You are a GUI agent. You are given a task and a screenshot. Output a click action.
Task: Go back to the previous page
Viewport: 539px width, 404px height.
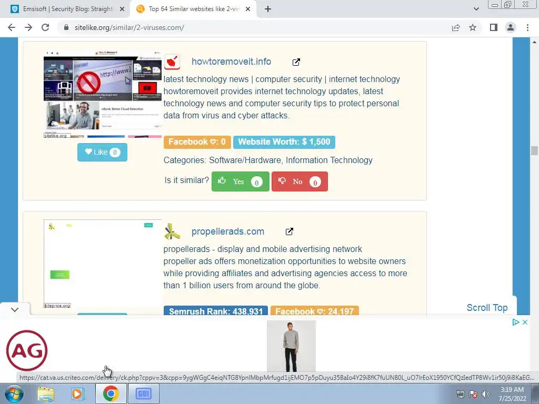pyautogui.click(x=12, y=27)
